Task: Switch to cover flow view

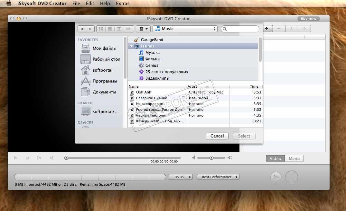Action: point(128,29)
